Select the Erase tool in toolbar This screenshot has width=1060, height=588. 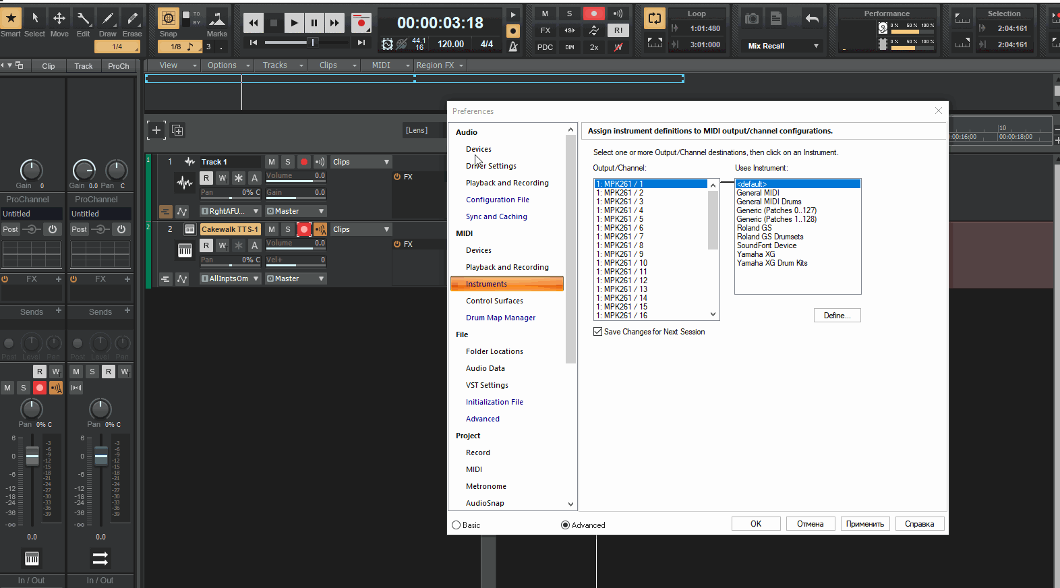tap(132, 19)
